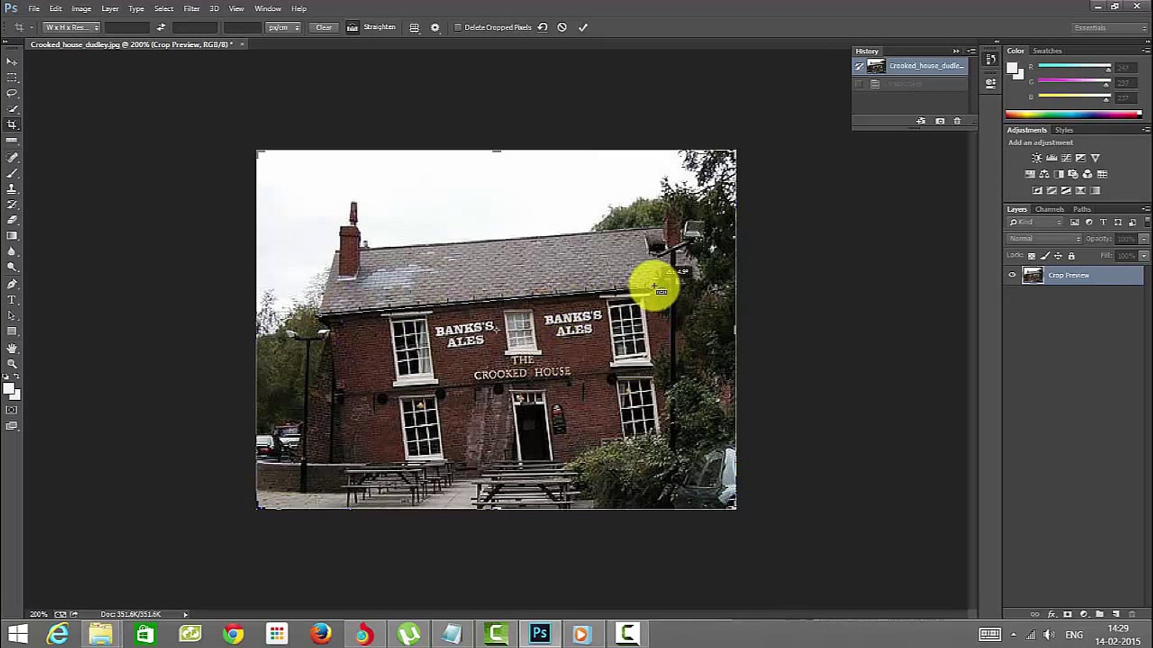
Task: Open crop overlay grid options
Action: [414, 28]
